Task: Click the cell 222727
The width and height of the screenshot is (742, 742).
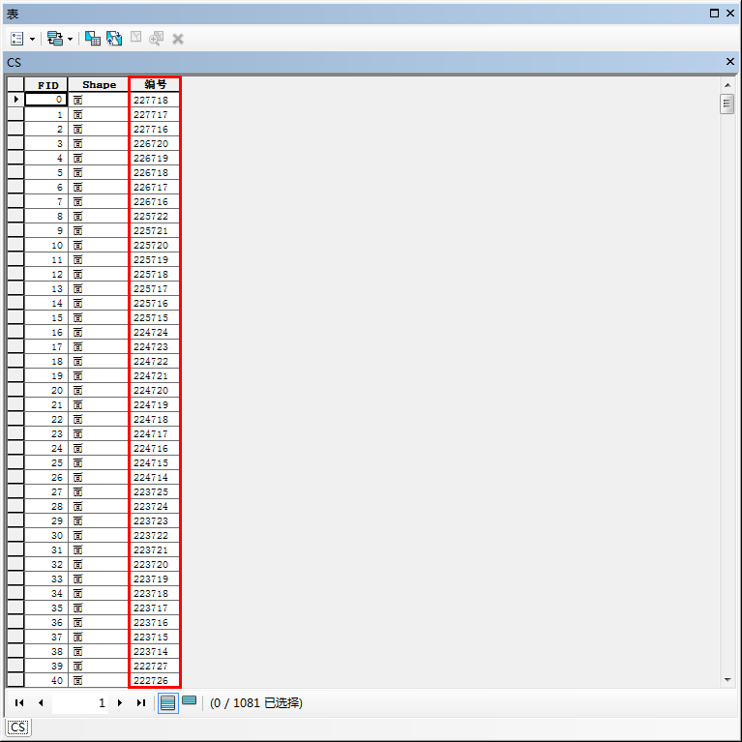Action: (155, 666)
